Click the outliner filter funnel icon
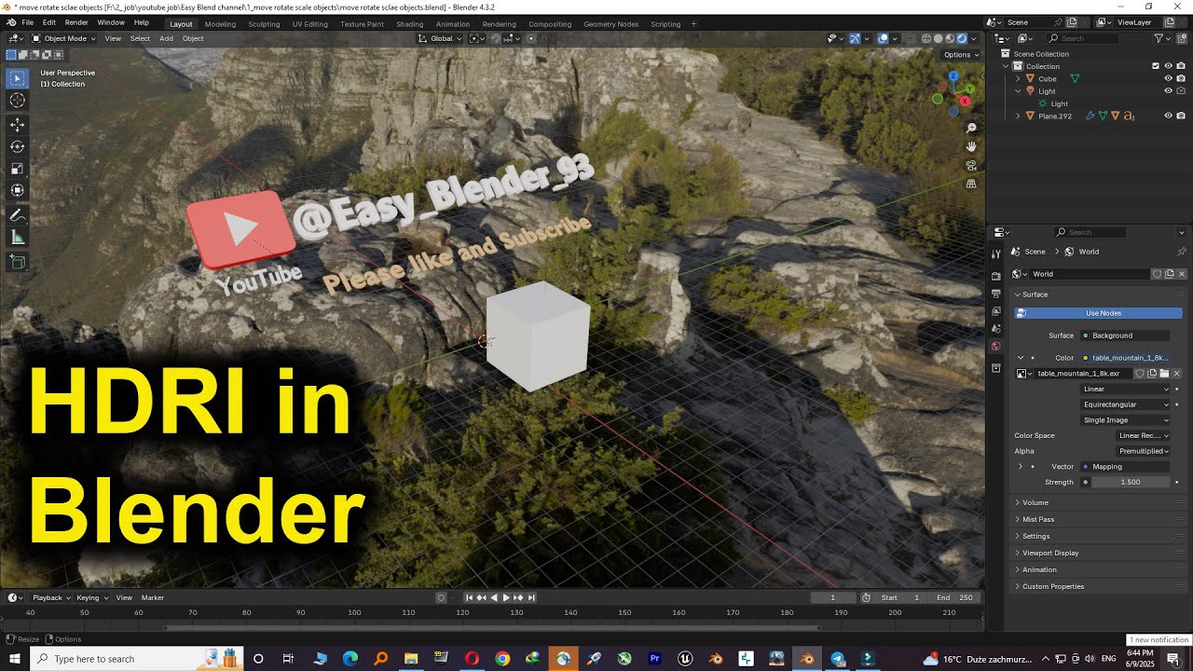Screen dimensions: 1193x671 [x=1159, y=38]
